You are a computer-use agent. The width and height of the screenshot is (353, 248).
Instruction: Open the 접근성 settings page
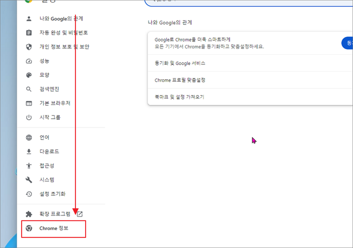(47, 166)
